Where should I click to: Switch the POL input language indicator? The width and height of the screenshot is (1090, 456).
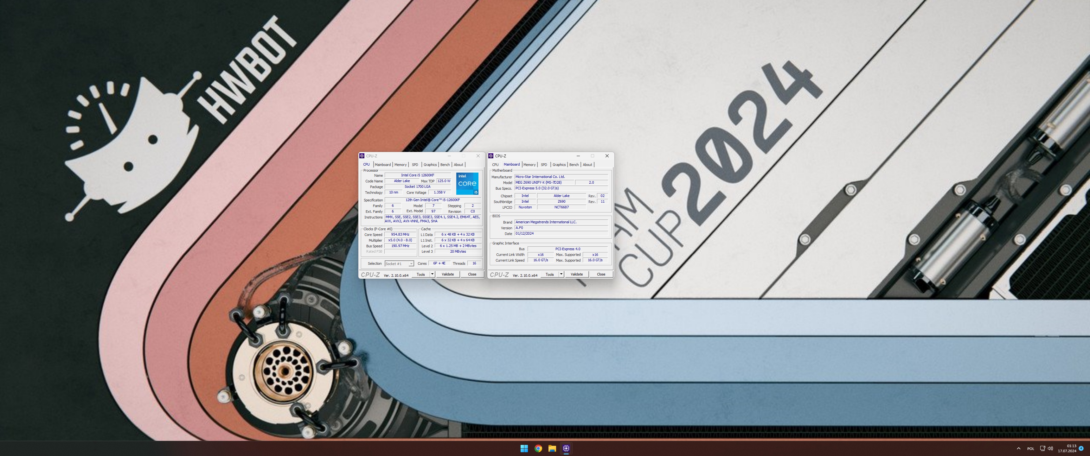coord(1031,448)
